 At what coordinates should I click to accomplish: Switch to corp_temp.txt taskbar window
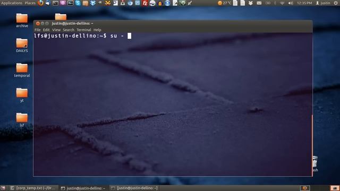point(33,188)
